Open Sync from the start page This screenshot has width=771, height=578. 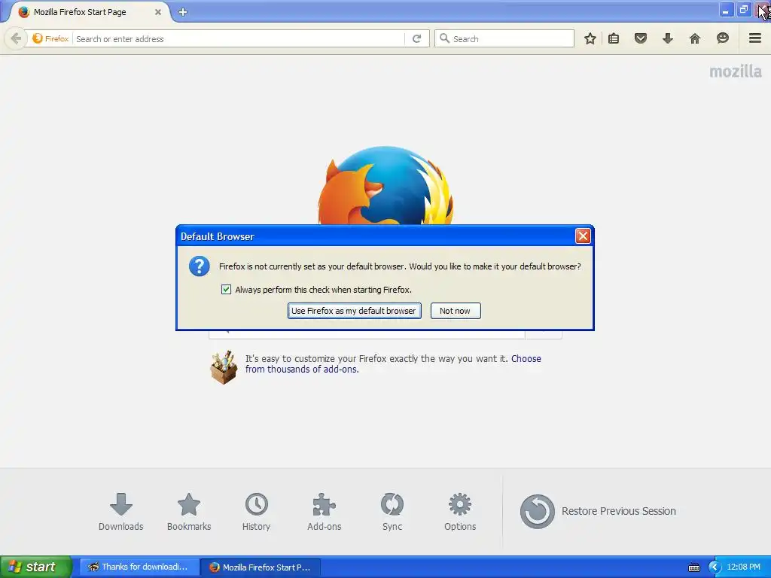click(x=392, y=512)
